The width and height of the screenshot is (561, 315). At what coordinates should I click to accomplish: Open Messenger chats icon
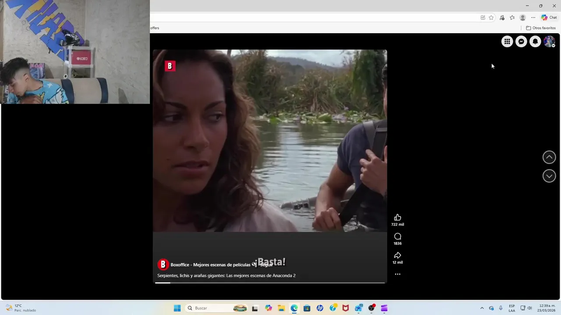point(521,42)
